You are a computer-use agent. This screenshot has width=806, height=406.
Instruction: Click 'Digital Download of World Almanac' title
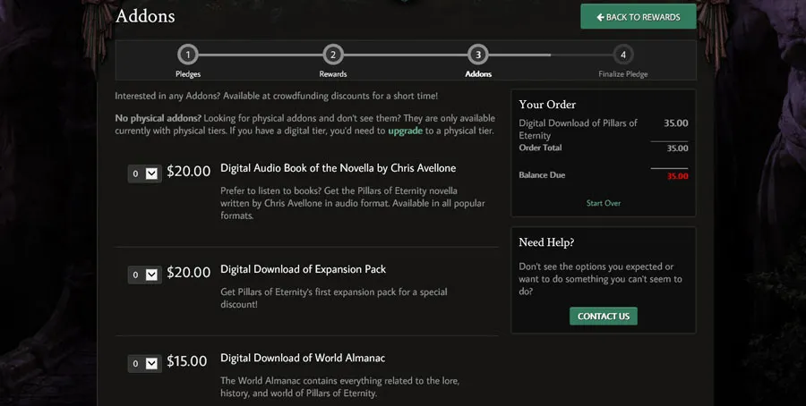tap(303, 359)
